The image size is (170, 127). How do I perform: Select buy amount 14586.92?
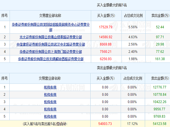coord(106,37)
